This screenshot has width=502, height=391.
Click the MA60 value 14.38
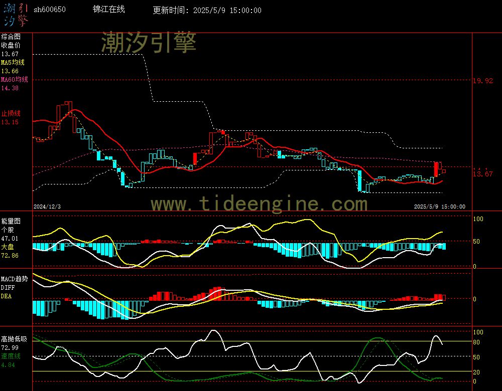[x=10, y=88]
